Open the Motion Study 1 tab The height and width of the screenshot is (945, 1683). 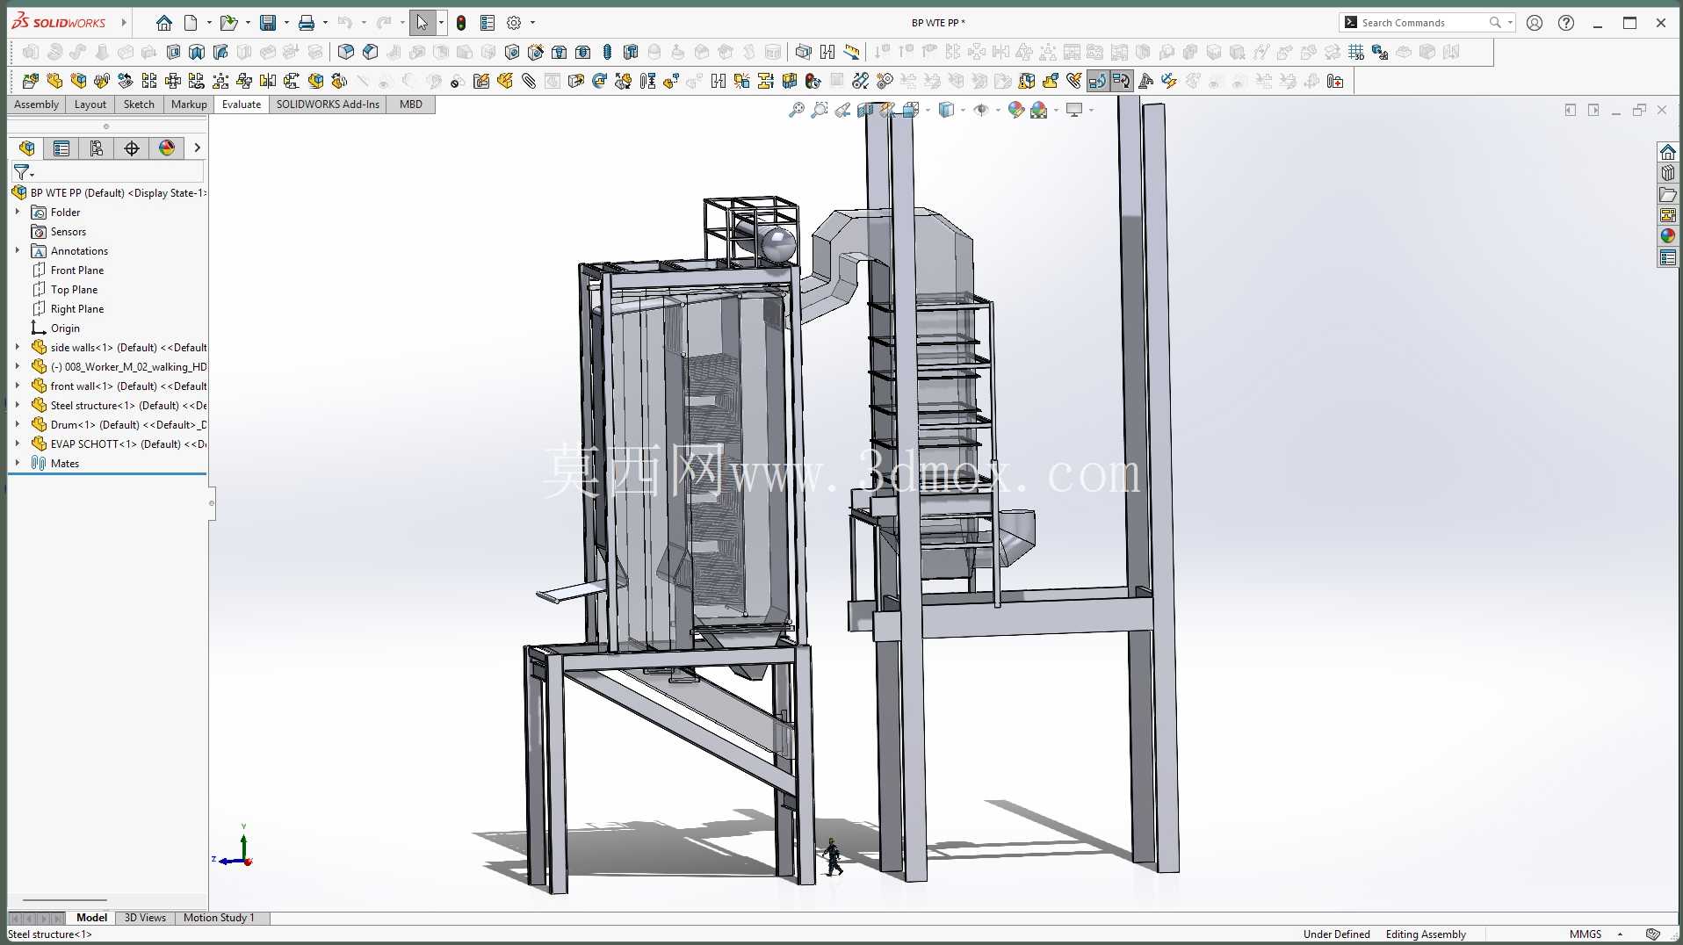(x=219, y=918)
